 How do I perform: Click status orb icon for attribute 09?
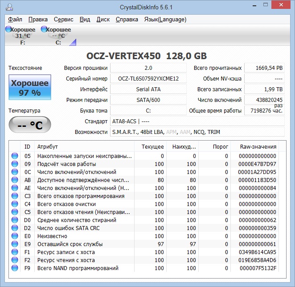click(x=15, y=164)
